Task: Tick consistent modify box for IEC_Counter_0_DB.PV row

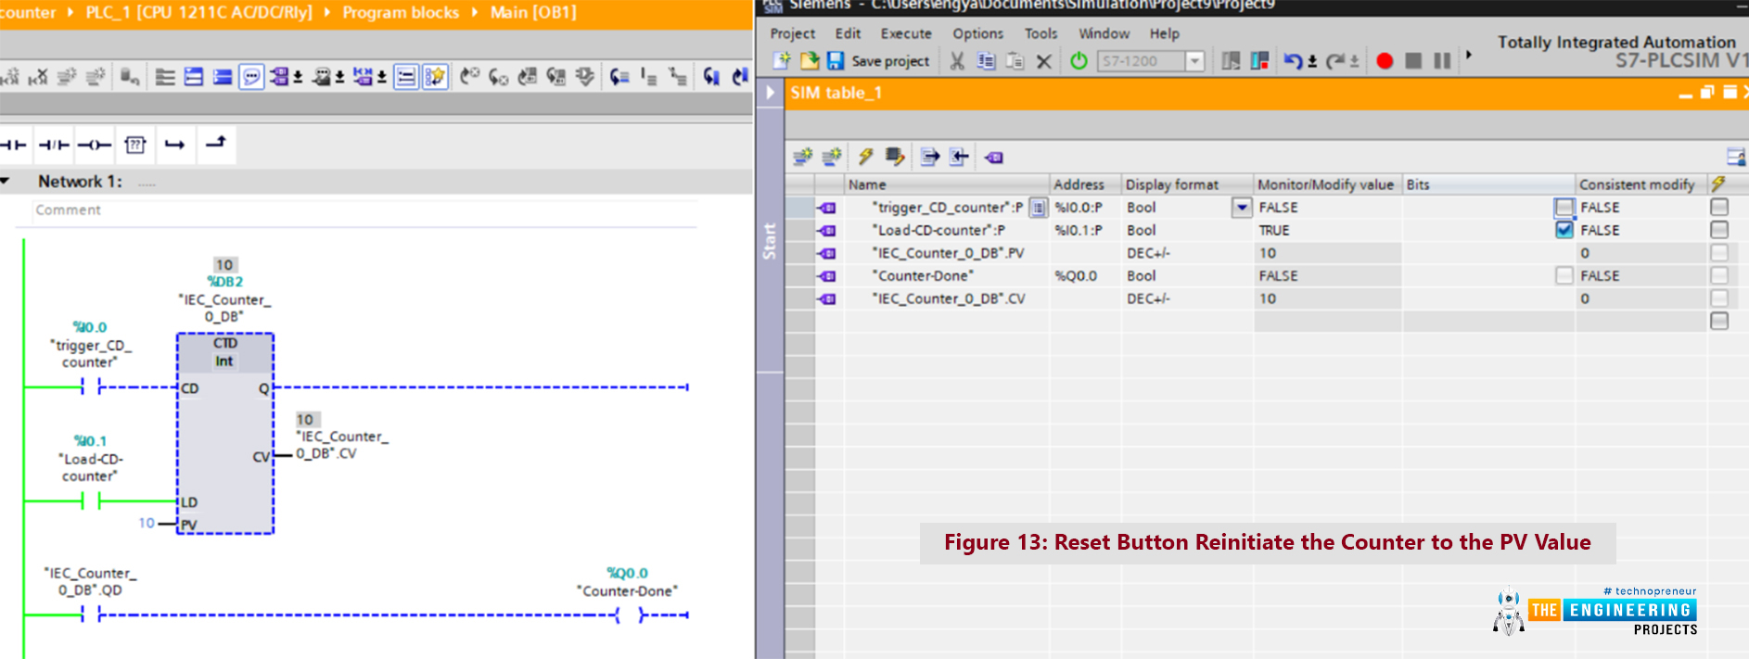Action: [1719, 252]
